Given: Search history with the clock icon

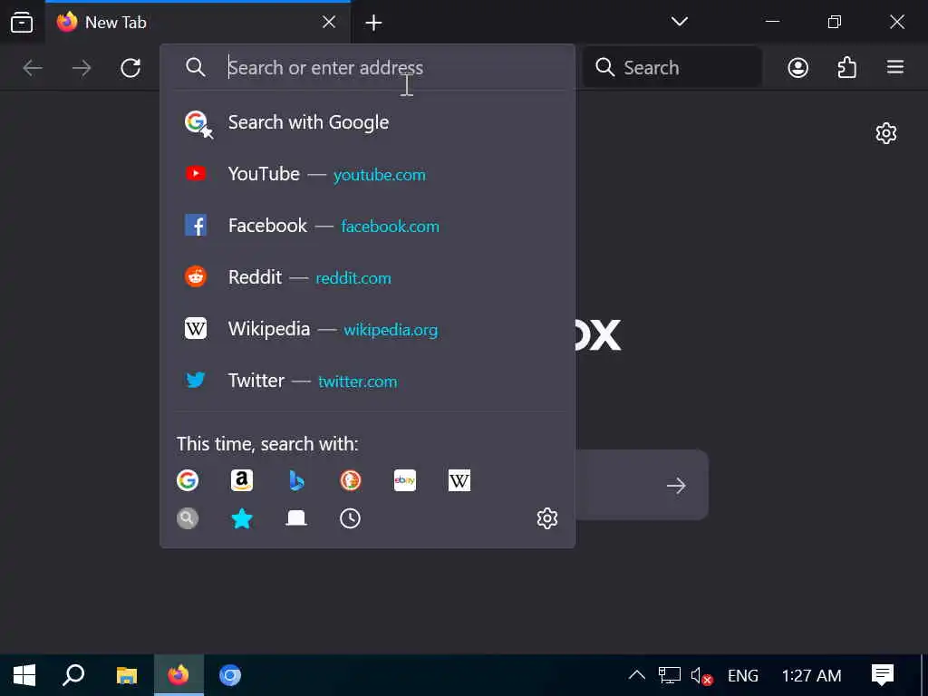Looking at the screenshot, I should point(351,518).
